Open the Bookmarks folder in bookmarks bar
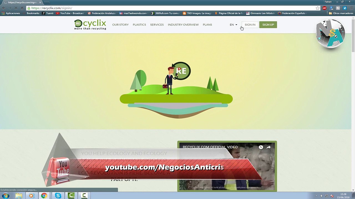Viewport: 355px width, 199px height. pos(33,13)
